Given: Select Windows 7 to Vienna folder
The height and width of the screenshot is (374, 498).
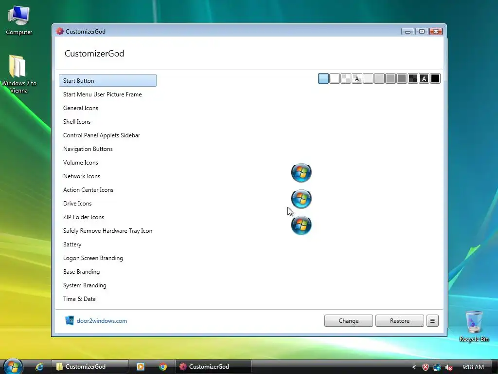Looking at the screenshot, I should click(x=19, y=74).
